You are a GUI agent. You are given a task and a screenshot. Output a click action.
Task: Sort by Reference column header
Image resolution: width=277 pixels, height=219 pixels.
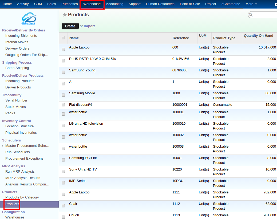click(x=181, y=38)
